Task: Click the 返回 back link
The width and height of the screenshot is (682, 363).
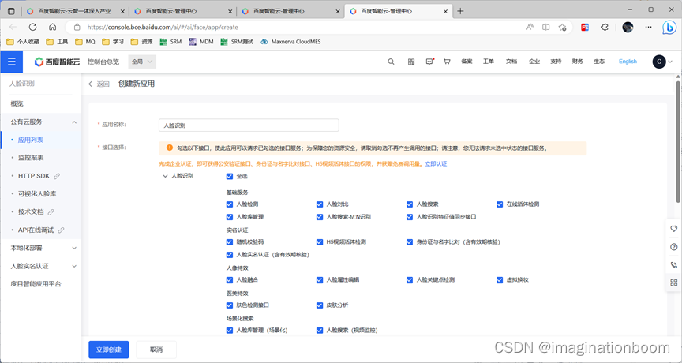Action: pyautogui.click(x=99, y=84)
